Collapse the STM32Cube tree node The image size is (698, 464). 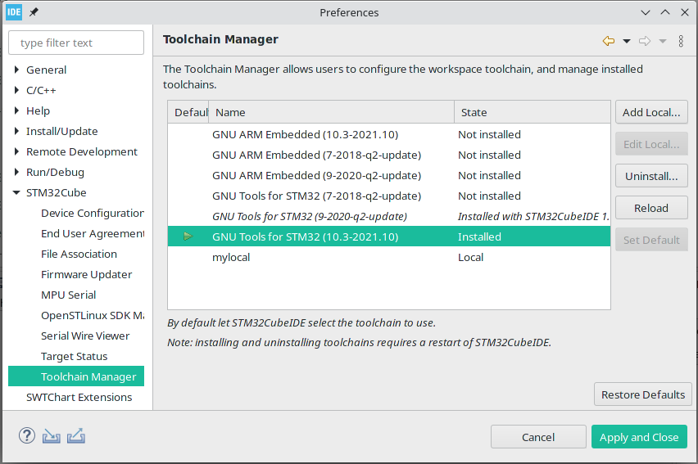coord(16,192)
